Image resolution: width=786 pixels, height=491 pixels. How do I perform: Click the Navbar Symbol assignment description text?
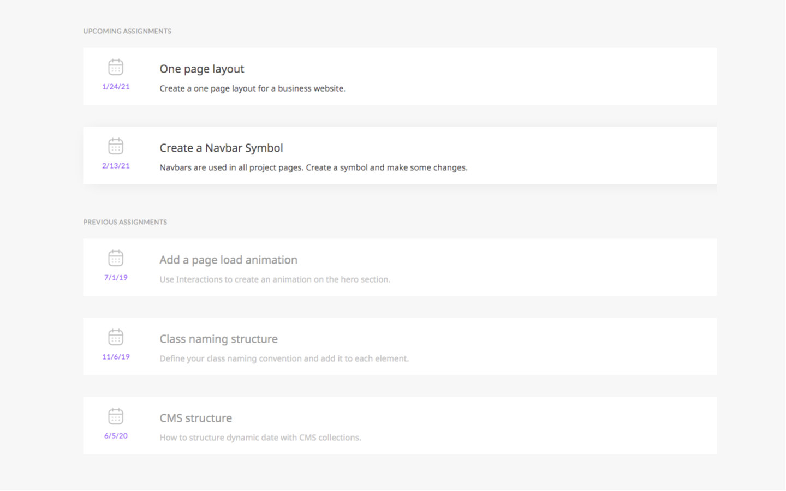point(313,167)
